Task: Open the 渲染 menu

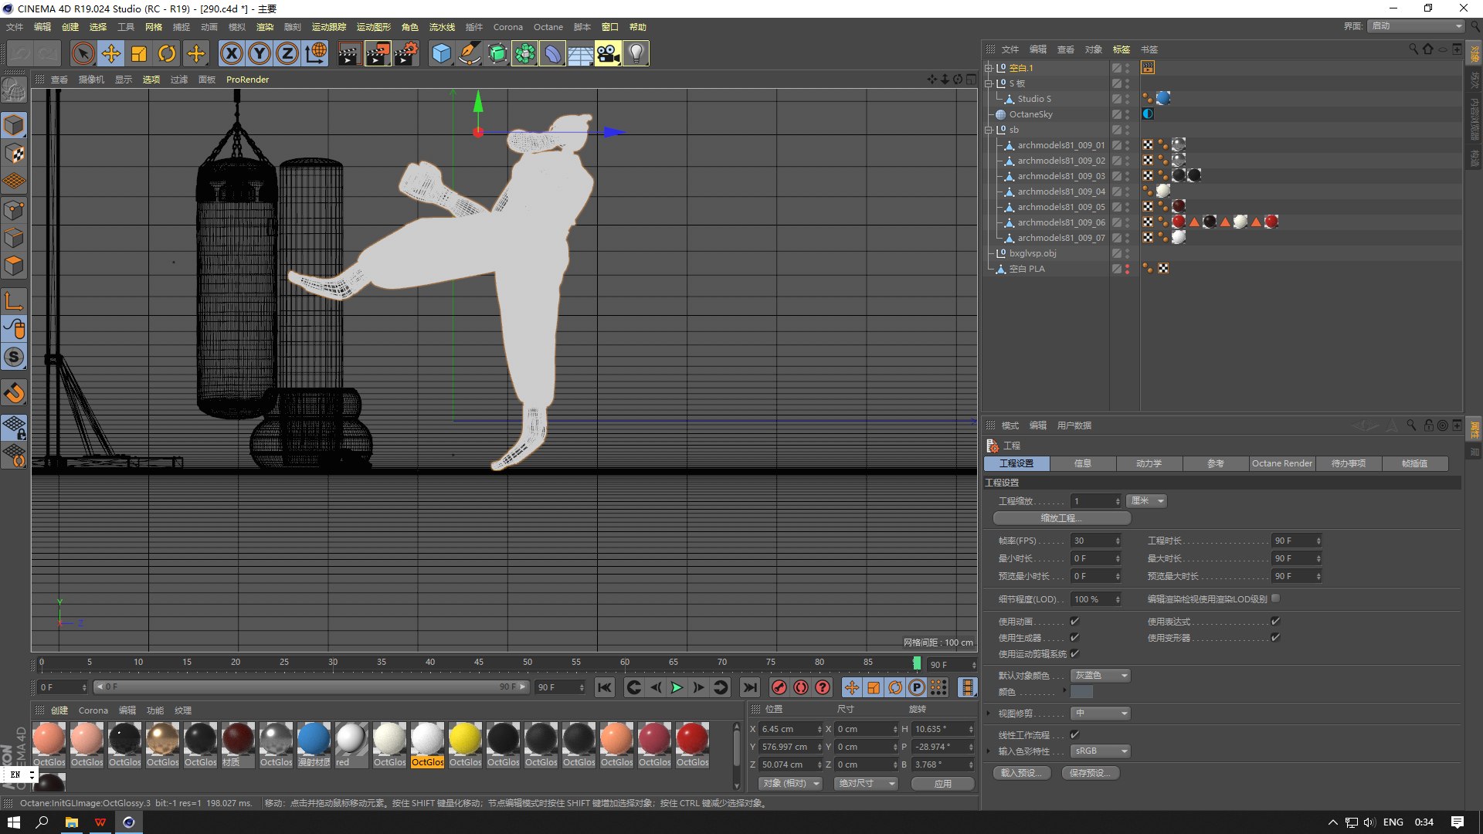Action: pos(265,27)
